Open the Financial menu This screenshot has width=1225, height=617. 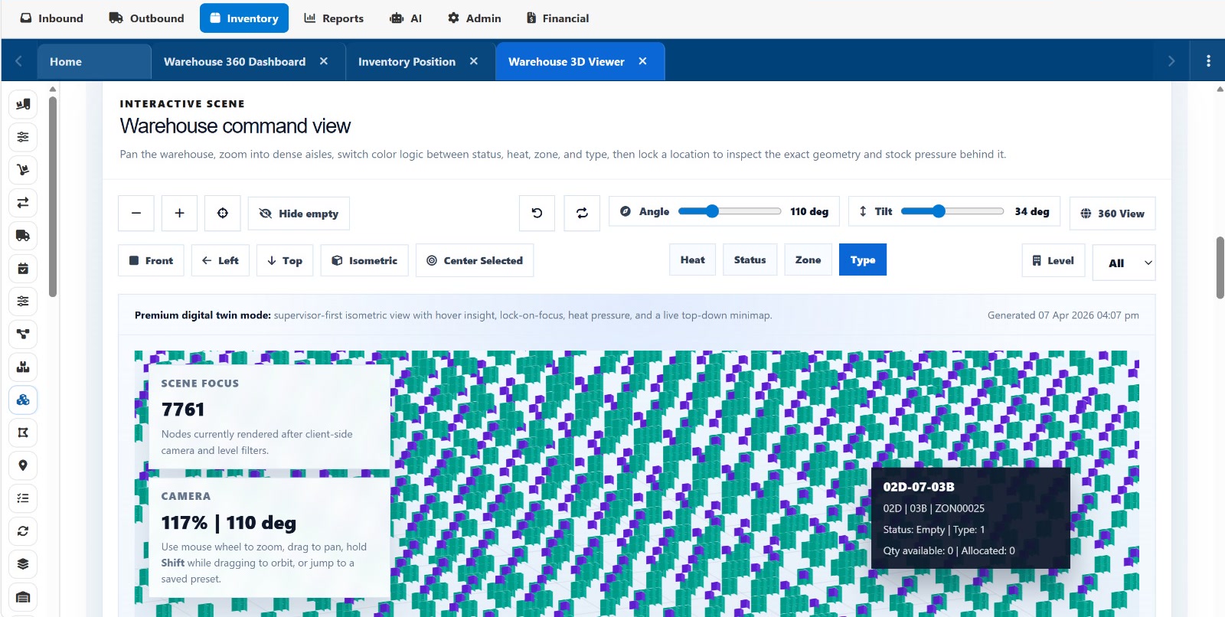click(x=557, y=18)
